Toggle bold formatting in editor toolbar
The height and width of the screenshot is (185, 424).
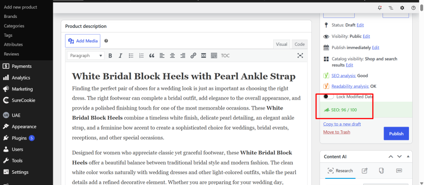[x=110, y=56]
